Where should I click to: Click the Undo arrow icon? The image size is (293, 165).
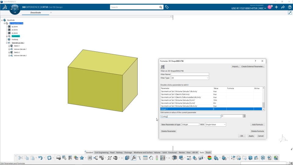(x=40, y=158)
